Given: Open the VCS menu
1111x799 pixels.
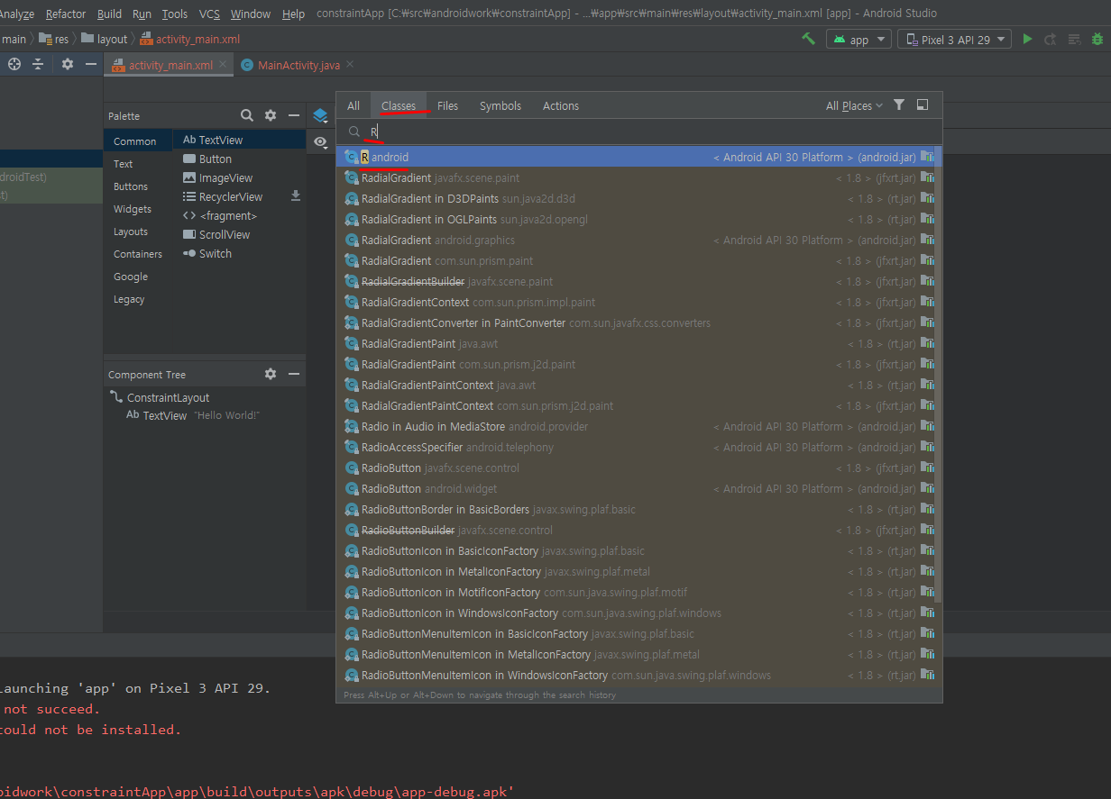Looking at the screenshot, I should [209, 14].
